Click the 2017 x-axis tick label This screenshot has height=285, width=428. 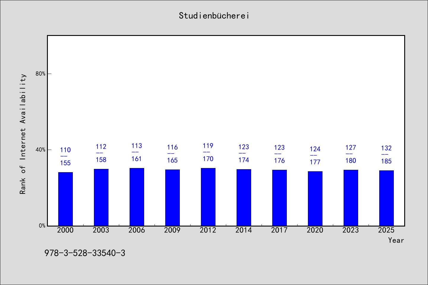(x=279, y=230)
